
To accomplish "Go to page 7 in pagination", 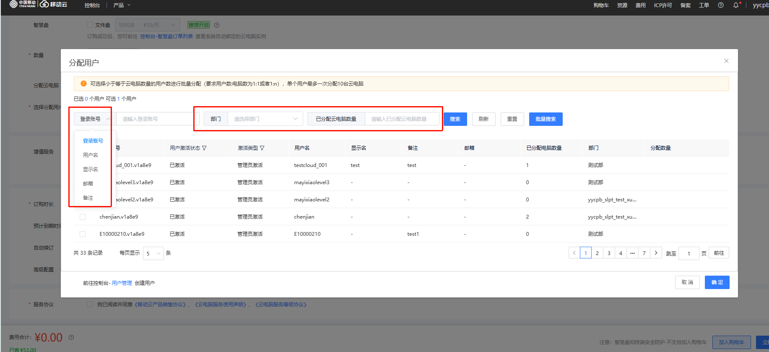I will [x=644, y=253].
